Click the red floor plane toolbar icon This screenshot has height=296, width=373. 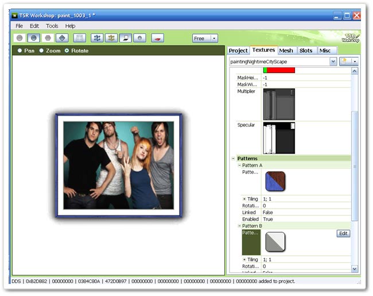point(157,38)
